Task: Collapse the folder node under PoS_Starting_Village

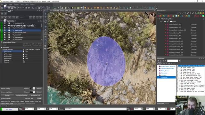Action: pyautogui.click(x=160, y=21)
